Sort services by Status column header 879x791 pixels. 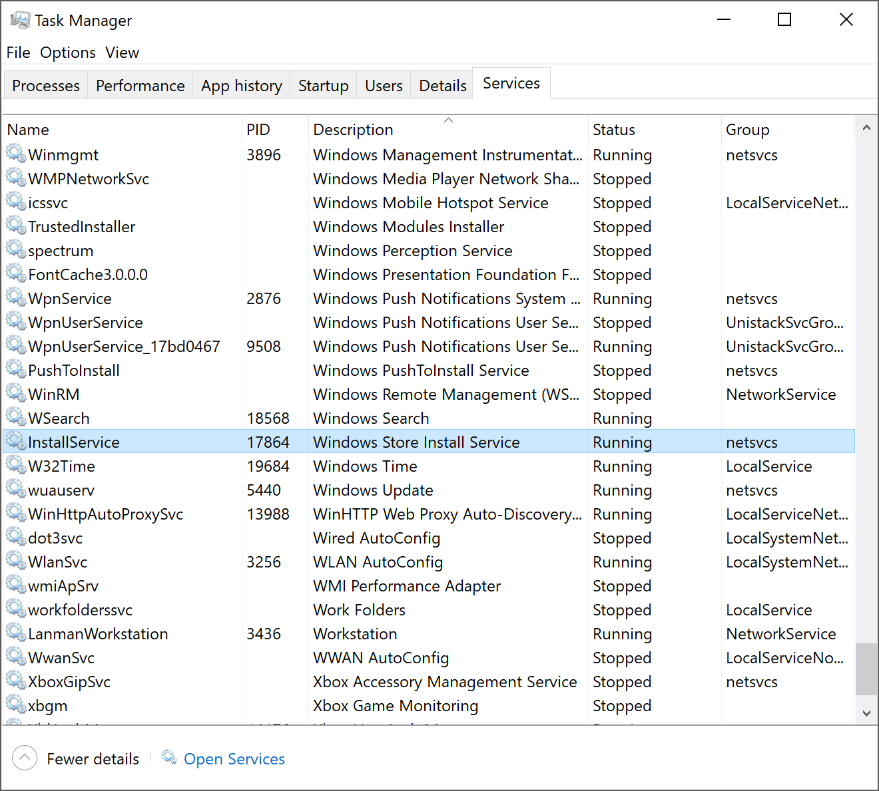[x=655, y=130]
